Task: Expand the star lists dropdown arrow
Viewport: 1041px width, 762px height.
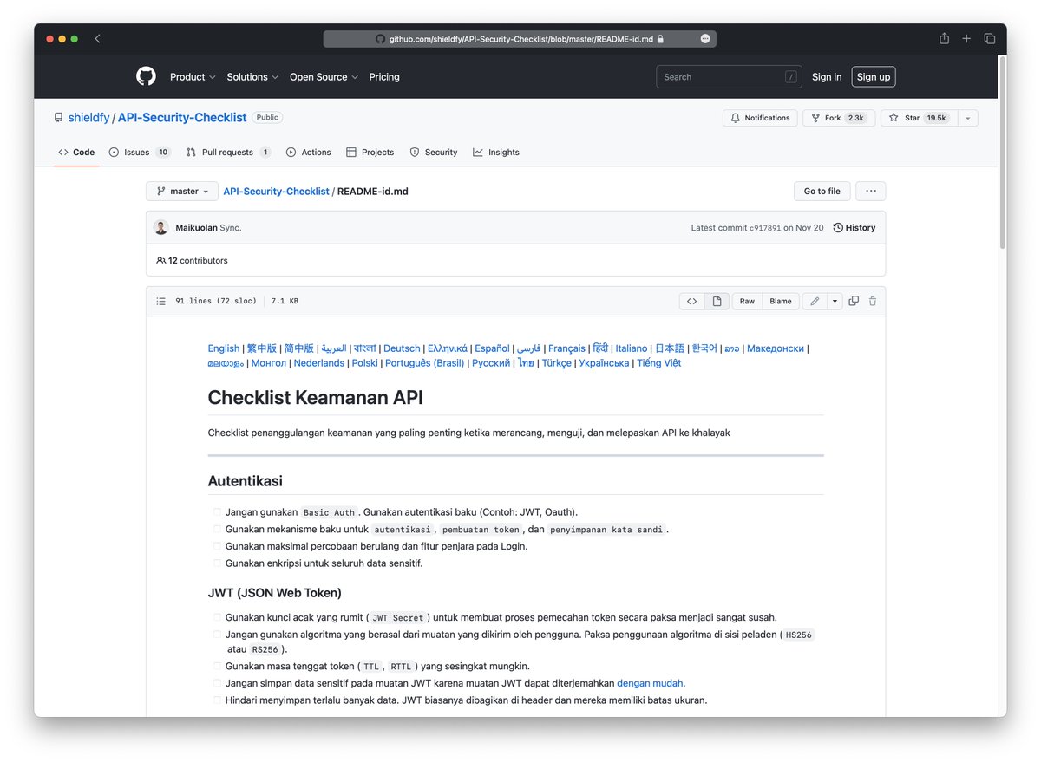Action: click(968, 118)
